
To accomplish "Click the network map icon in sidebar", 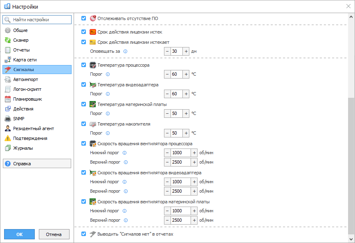I will pos(8,60).
